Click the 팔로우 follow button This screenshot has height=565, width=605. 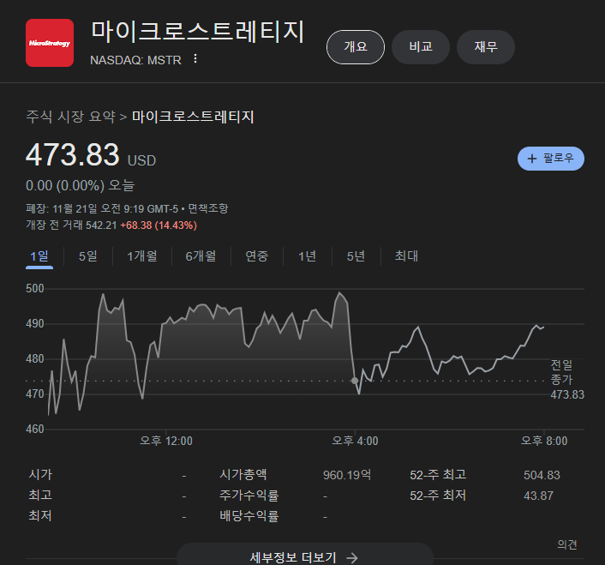[551, 159]
